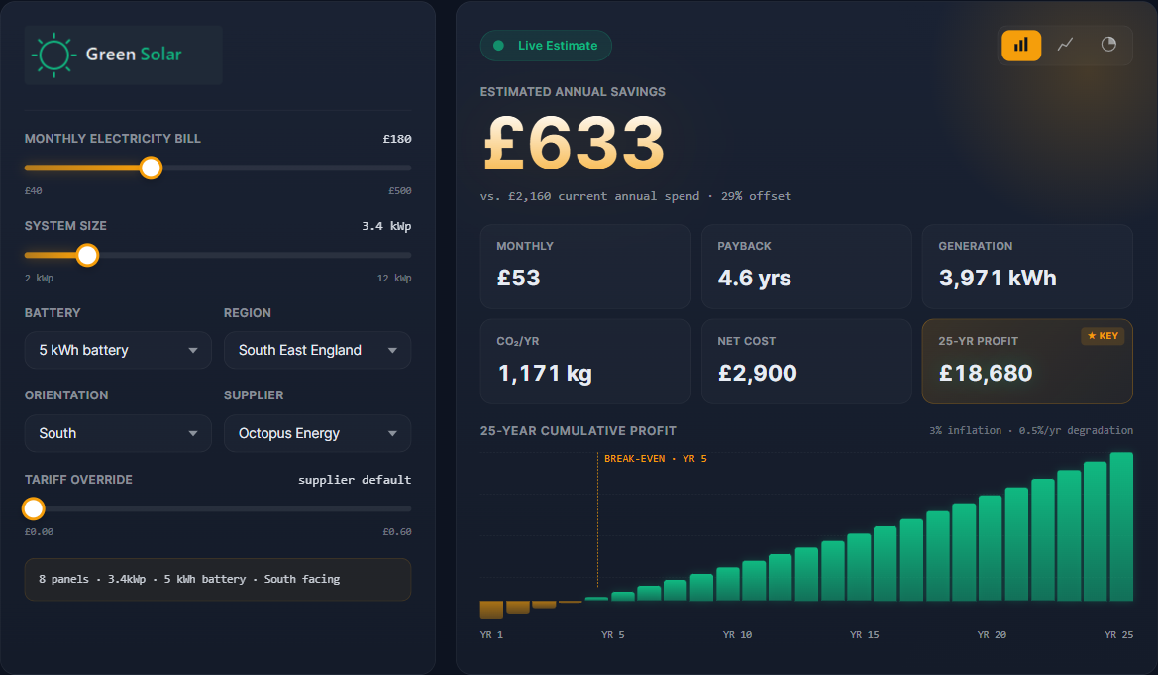The image size is (1158, 675).
Task: Click the Green Solar sun logo
Action: [53, 55]
